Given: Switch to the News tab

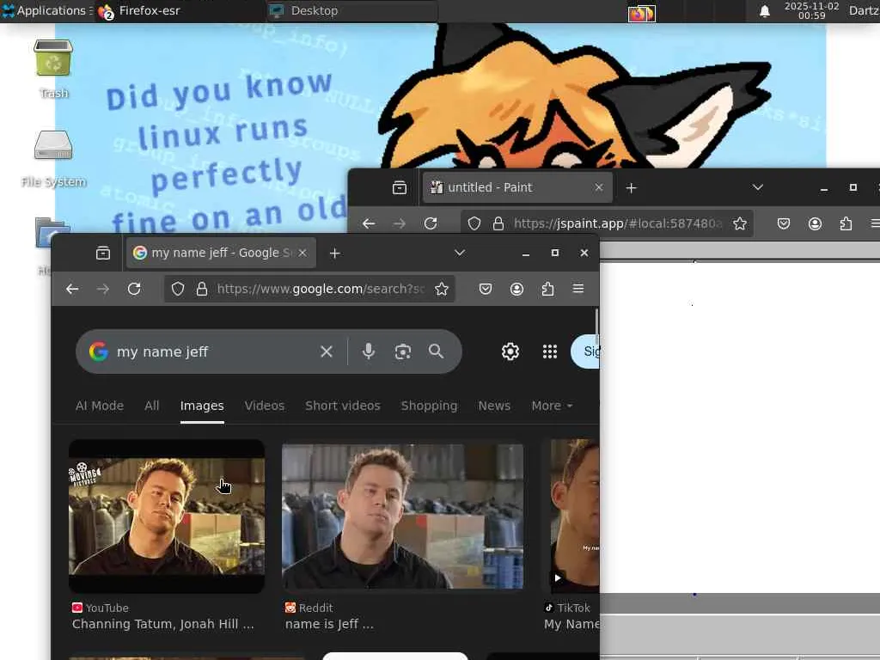Looking at the screenshot, I should [494, 406].
